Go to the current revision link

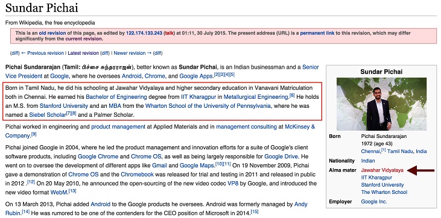[x=83, y=39]
